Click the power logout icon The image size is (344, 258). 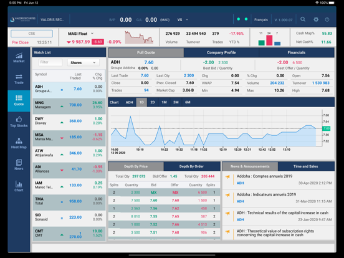327,19
